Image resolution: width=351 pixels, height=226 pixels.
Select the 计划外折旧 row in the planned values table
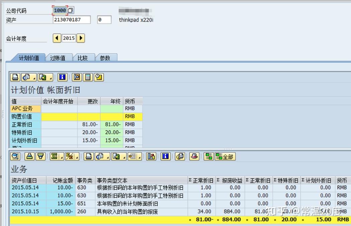[25, 141]
